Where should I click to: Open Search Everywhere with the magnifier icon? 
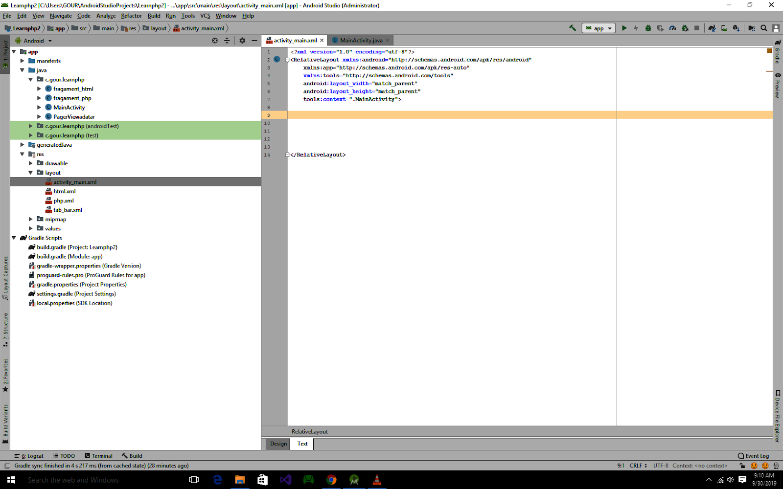click(x=764, y=28)
